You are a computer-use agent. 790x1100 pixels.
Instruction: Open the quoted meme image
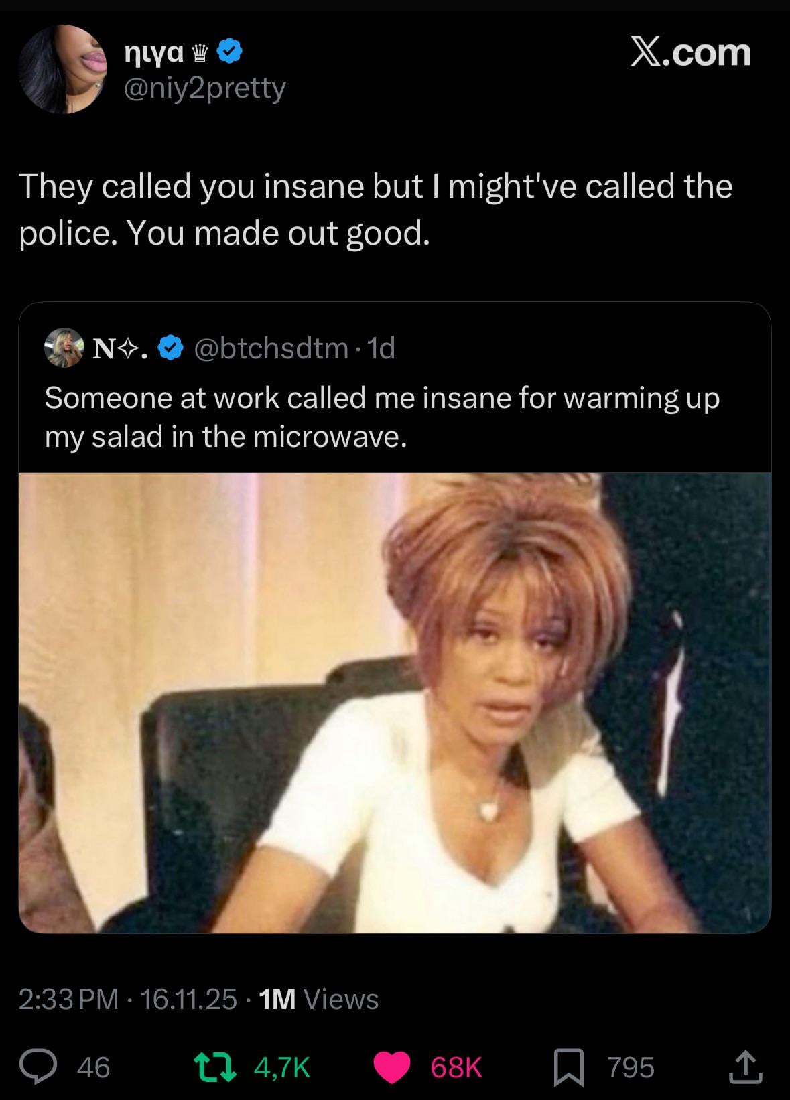point(395,702)
